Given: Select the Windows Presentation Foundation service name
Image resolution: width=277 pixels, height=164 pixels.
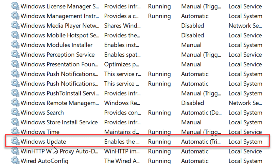Looking at the screenshot, I should coord(59,64).
